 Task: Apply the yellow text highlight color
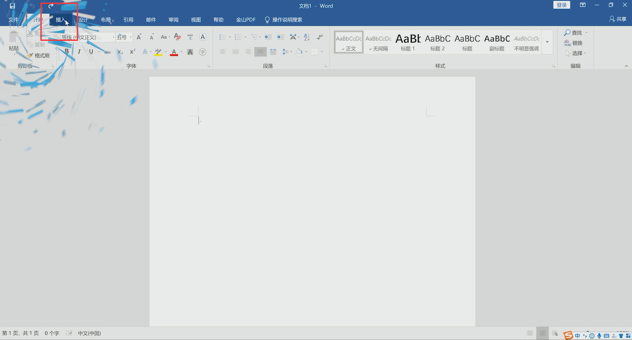[158, 52]
